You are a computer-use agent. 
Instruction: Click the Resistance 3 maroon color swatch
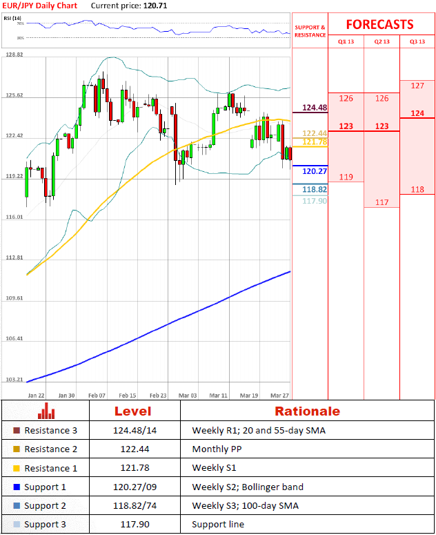point(17,430)
